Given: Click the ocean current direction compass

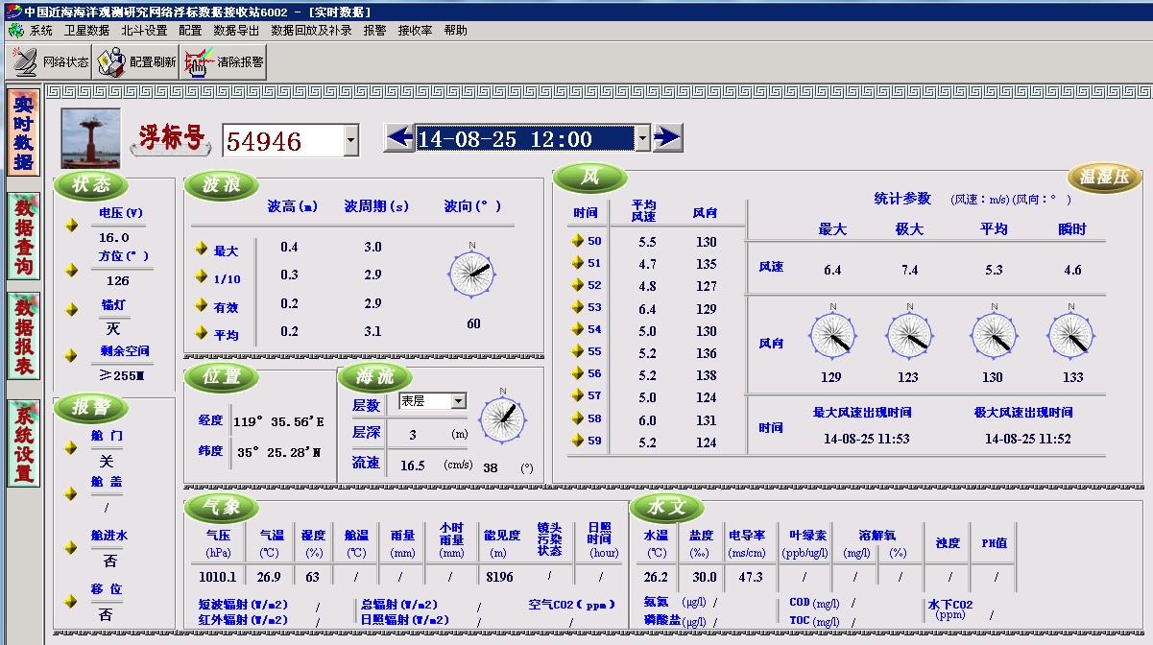Looking at the screenshot, I should pyautogui.click(x=502, y=417).
